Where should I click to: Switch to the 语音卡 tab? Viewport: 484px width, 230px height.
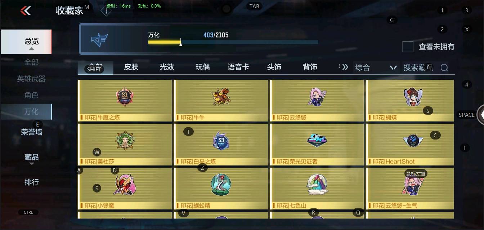coord(238,67)
